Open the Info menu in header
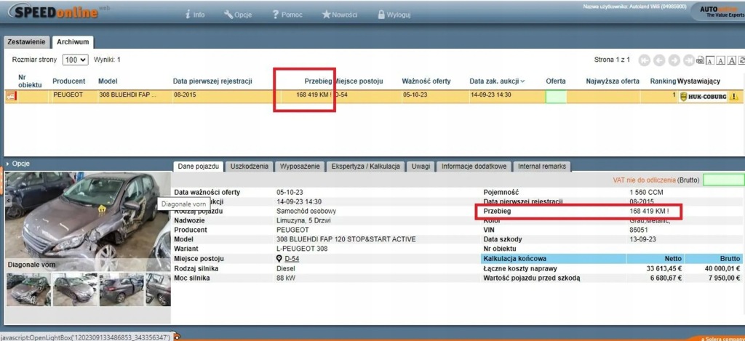The width and height of the screenshot is (745, 341). (x=195, y=14)
